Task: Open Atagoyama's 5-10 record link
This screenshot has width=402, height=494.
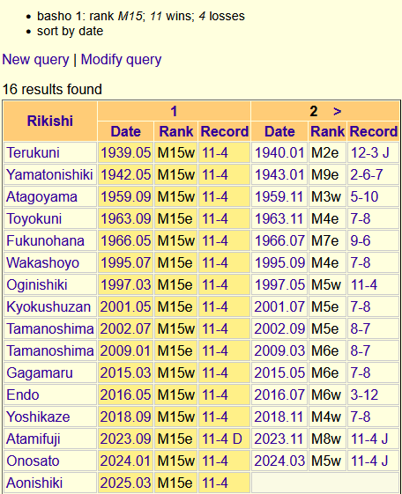Action: 364,197
